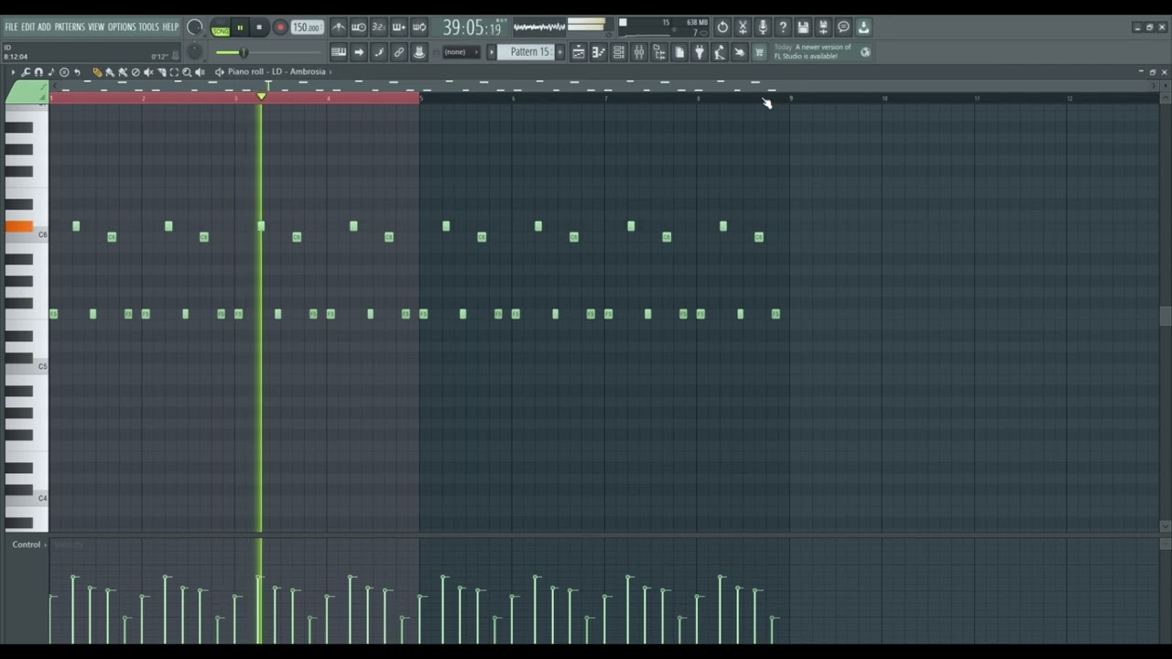The width and height of the screenshot is (1172, 659).
Task: Open the tempo tapper
Action: [720, 52]
